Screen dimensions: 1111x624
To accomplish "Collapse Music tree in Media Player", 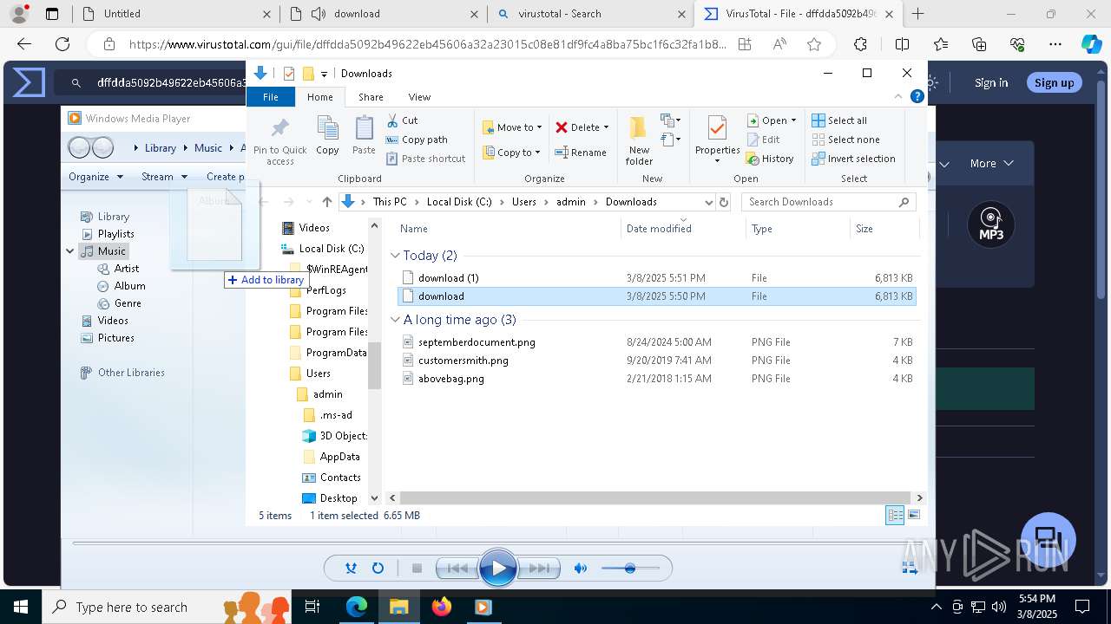I will tap(70, 251).
